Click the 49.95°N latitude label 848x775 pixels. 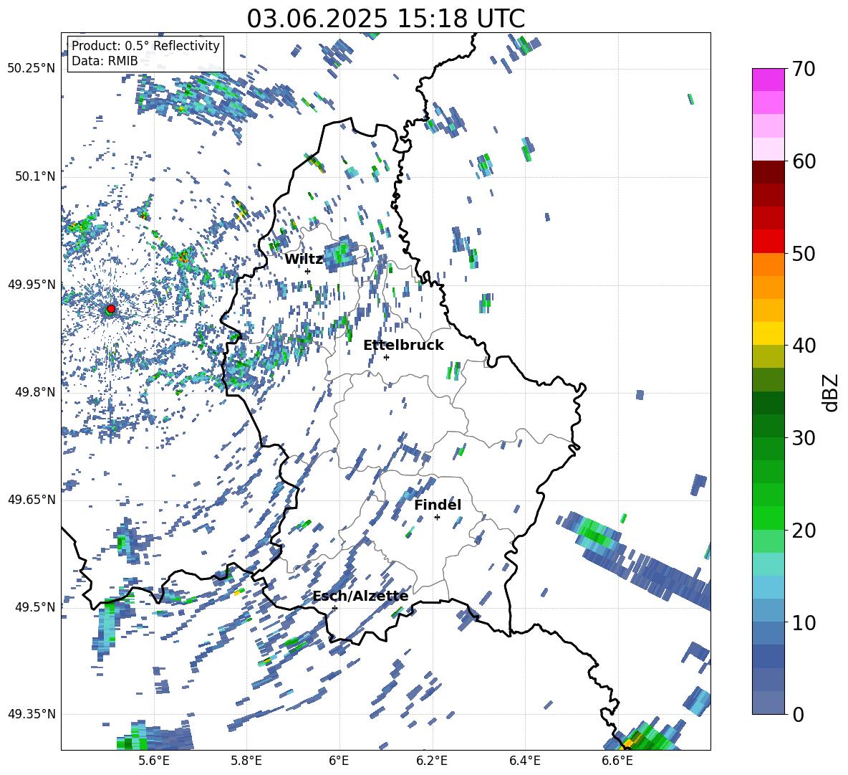32,285
